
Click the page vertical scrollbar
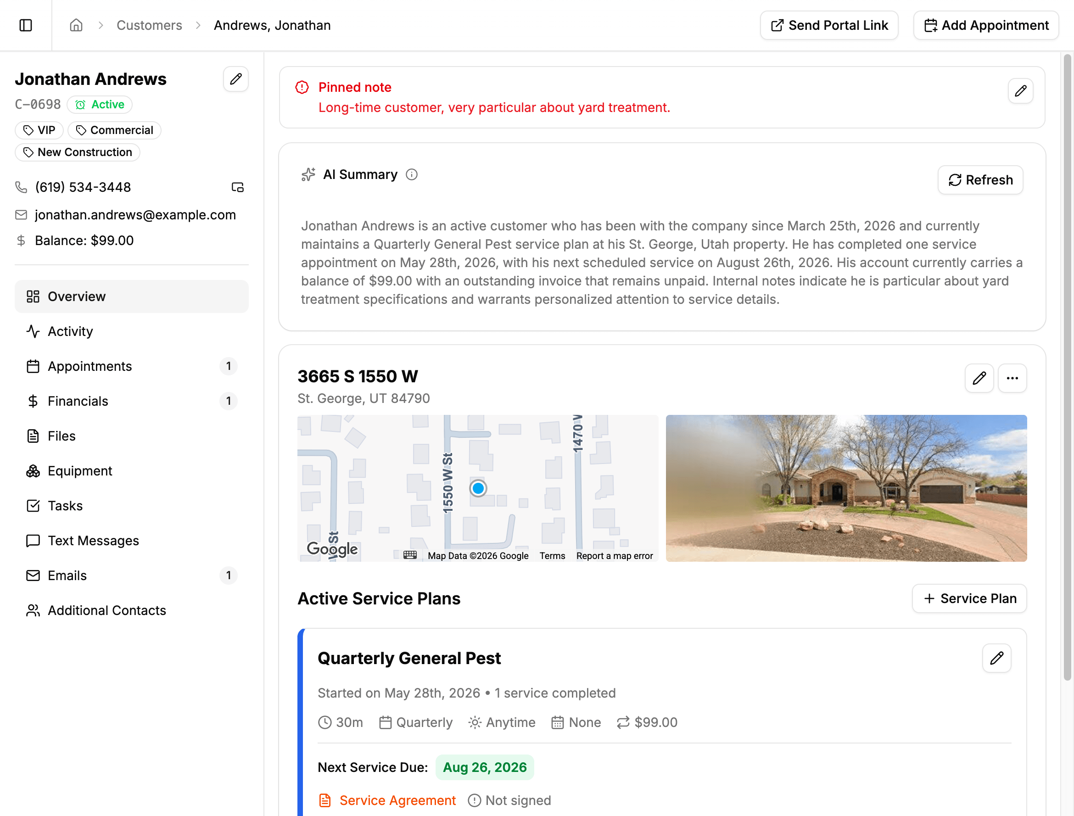[1067, 367]
